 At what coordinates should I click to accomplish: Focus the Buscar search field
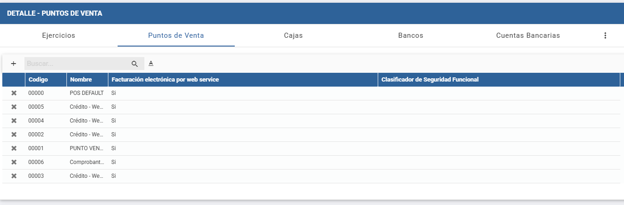point(76,64)
